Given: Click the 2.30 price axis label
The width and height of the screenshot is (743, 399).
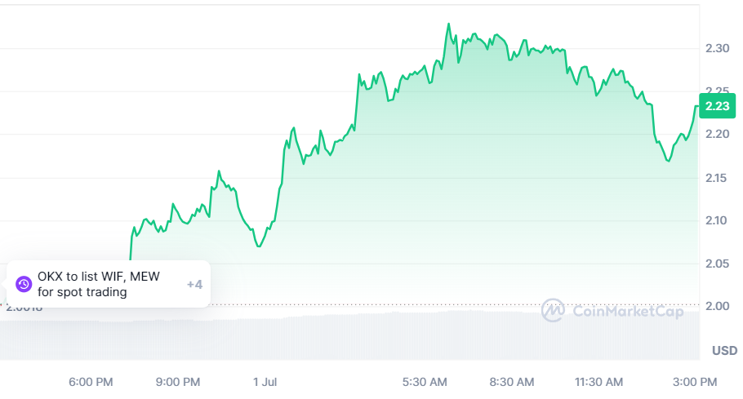Looking at the screenshot, I should coord(718,49).
